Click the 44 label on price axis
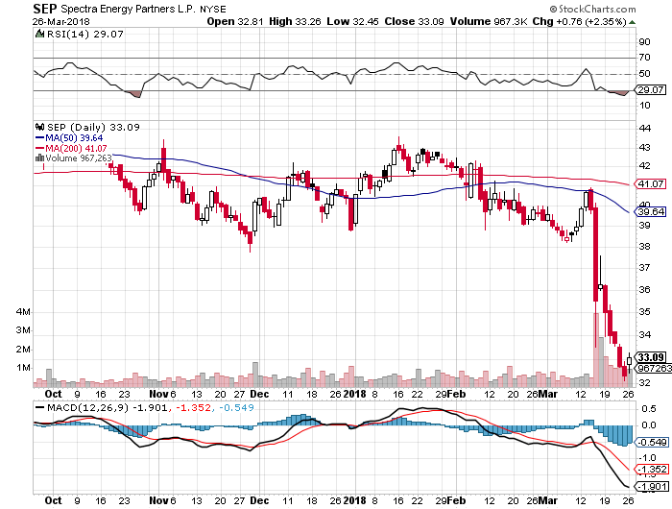672x509 pixels. [x=644, y=129]
